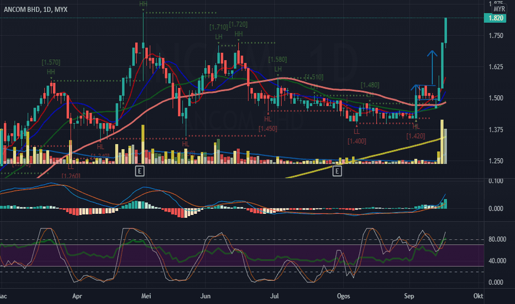
Task: Select the [1.480] swing label
Action: point(370,85)
